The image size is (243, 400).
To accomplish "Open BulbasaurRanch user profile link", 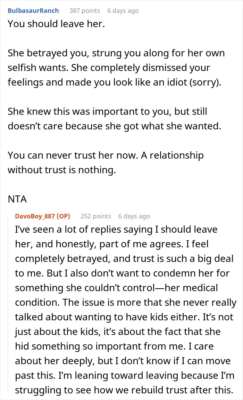I will (x=33, y=11).
